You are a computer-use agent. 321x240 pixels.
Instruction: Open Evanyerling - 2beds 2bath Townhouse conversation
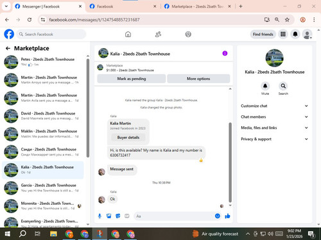point(43,222)
